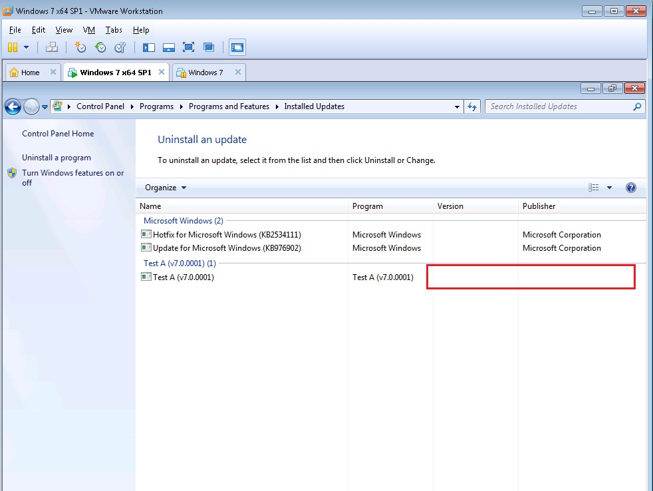
Task: Open the Tabs menu
Action: (x=114, y=30)
